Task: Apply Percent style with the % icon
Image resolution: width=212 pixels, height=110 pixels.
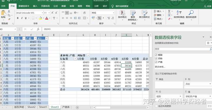Action: tap(100, 18)
